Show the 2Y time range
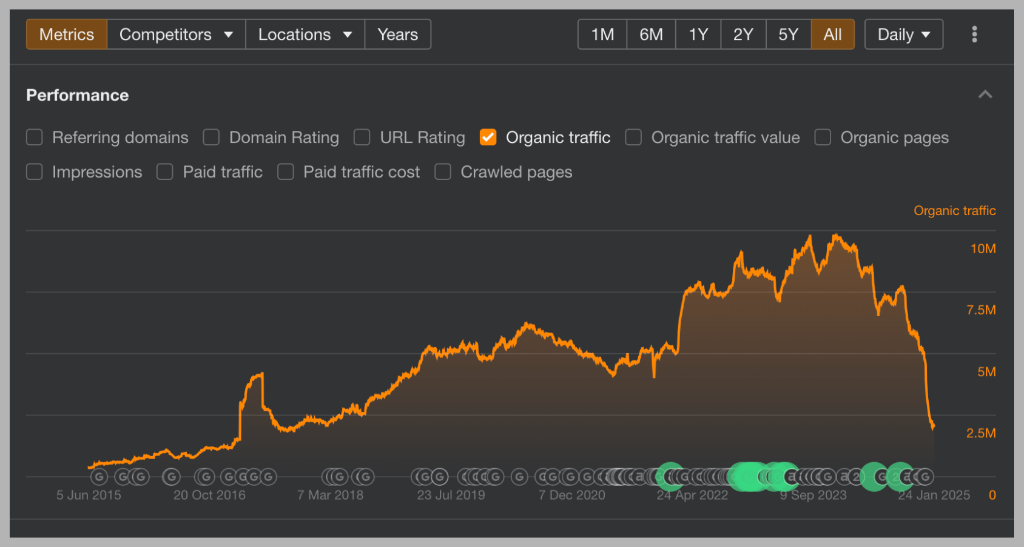 743,35
